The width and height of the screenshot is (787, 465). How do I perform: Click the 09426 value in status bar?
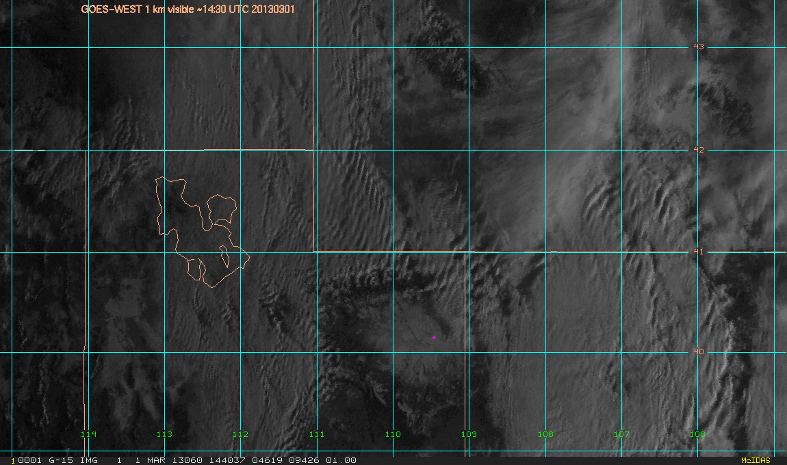pos(304,460)
